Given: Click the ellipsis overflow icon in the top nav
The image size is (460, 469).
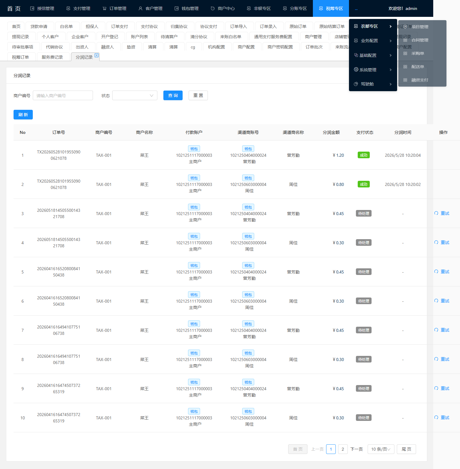Looking at the screenshot, I should click(x=356, y=9).
